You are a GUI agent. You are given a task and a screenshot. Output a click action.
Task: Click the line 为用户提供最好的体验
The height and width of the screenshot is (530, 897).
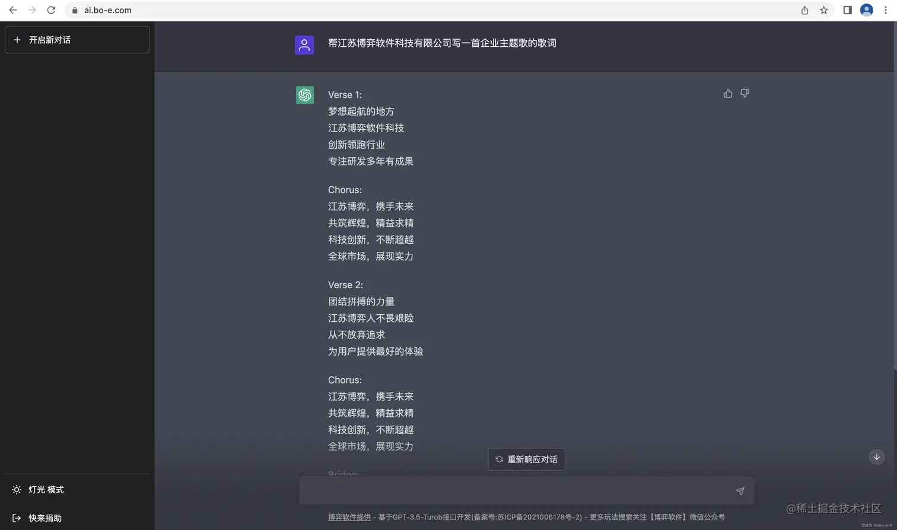[376, 352]
